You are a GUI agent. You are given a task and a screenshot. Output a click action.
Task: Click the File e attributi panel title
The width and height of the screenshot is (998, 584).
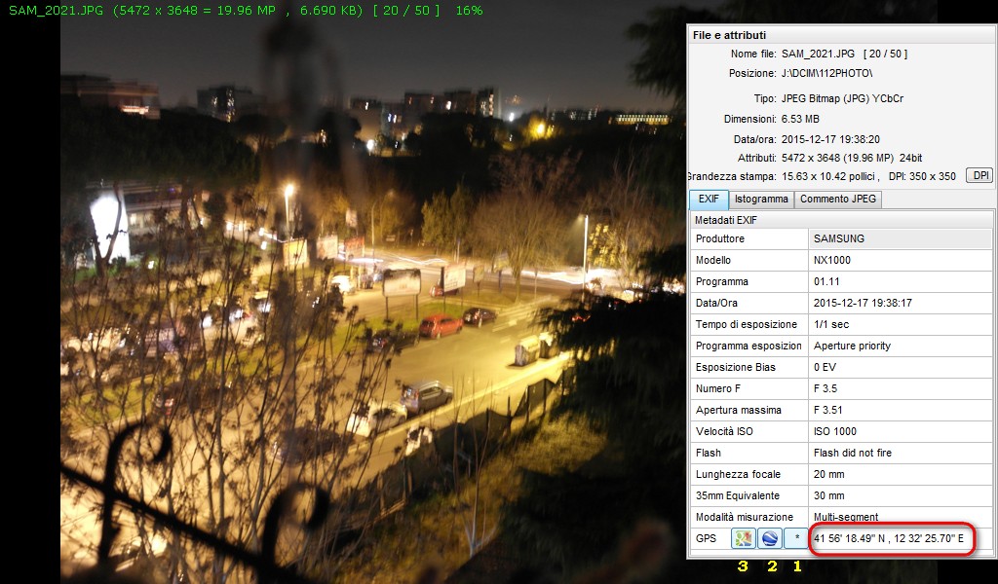click(x=729, y=35)
